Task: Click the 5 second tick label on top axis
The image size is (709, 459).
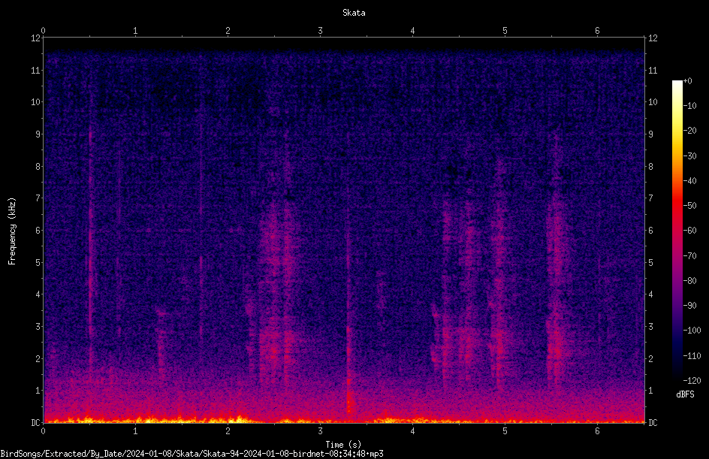Action: point(505,31)
